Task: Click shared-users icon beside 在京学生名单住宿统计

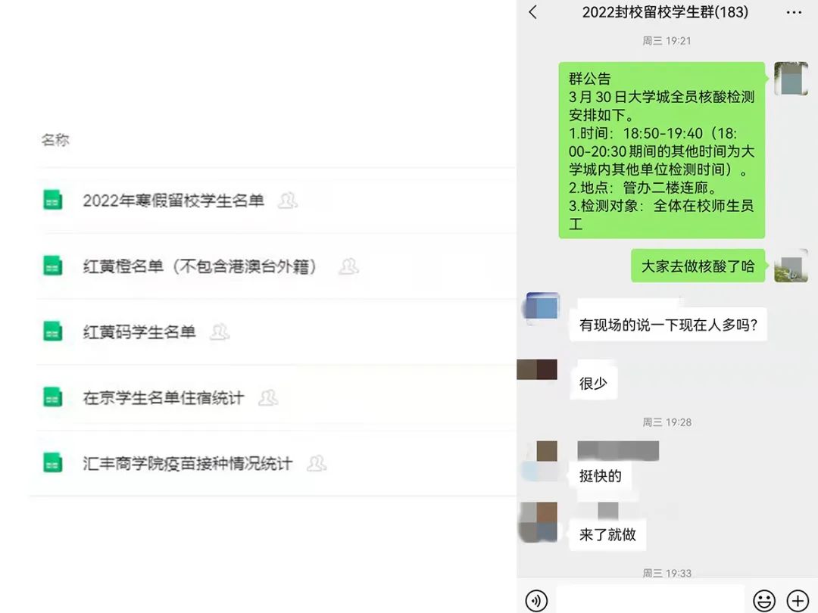Action: pyautogui.click(x=268, y=398)
